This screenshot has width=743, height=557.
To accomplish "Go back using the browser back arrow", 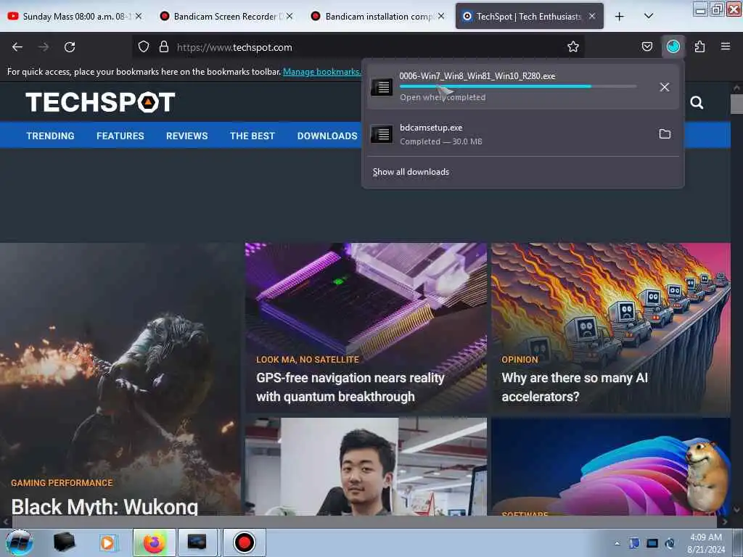I will (x=17, y=47).
